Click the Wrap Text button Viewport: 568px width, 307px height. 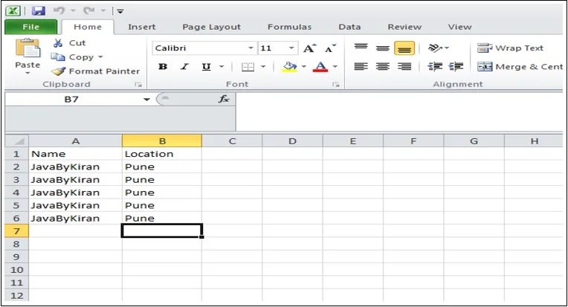(510, 48)
